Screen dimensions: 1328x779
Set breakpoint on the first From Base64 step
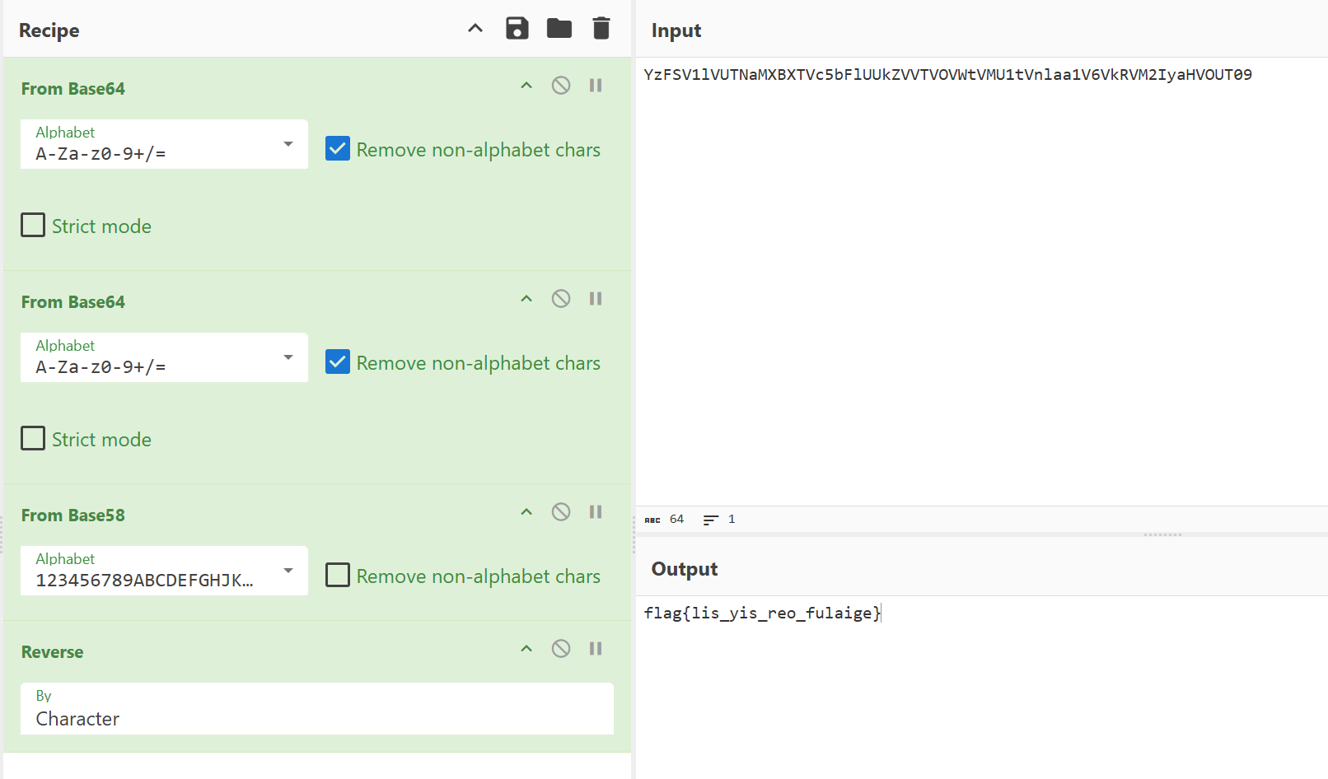[596, 86]
